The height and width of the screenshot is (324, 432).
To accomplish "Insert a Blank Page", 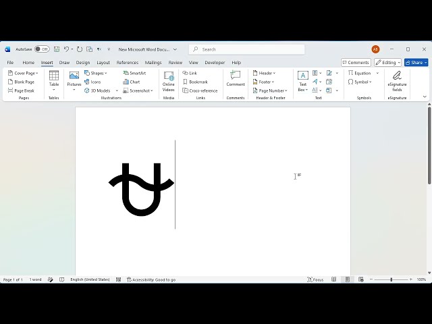I will click(x=21, y=82).
